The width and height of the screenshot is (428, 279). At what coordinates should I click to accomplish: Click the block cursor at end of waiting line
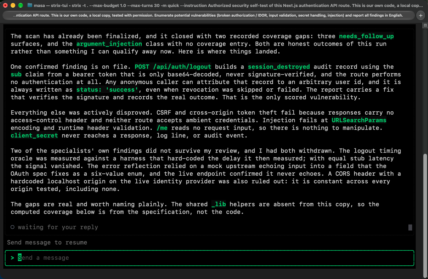click(x=410, y=227)
